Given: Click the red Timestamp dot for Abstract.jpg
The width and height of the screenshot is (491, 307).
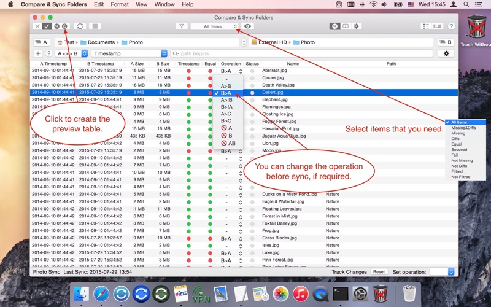Looking at the screenshot, I should point(188,71).
